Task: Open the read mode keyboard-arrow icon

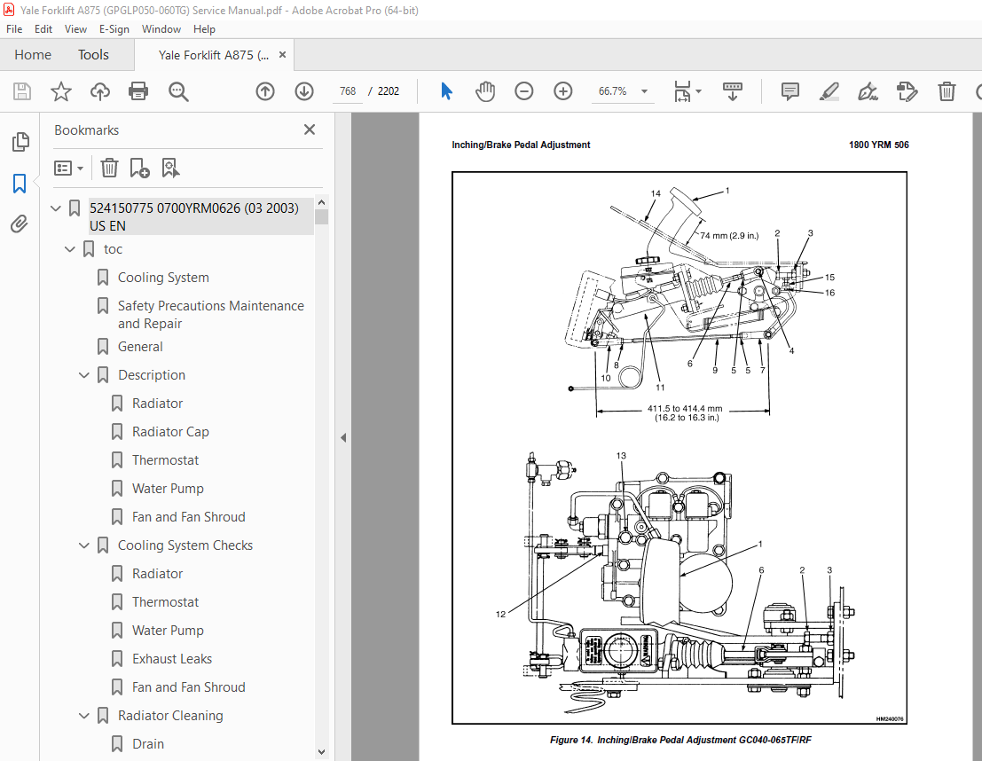Action: [732, 91]
